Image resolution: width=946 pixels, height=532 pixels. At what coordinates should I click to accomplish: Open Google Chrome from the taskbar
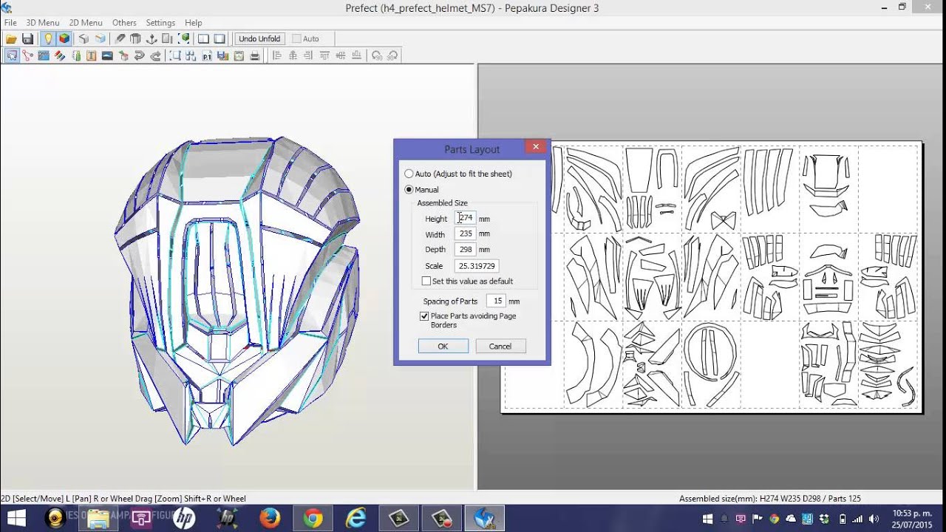313,519
